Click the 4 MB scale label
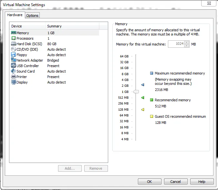This screenshot has height=190, width=218. point(125,139)
